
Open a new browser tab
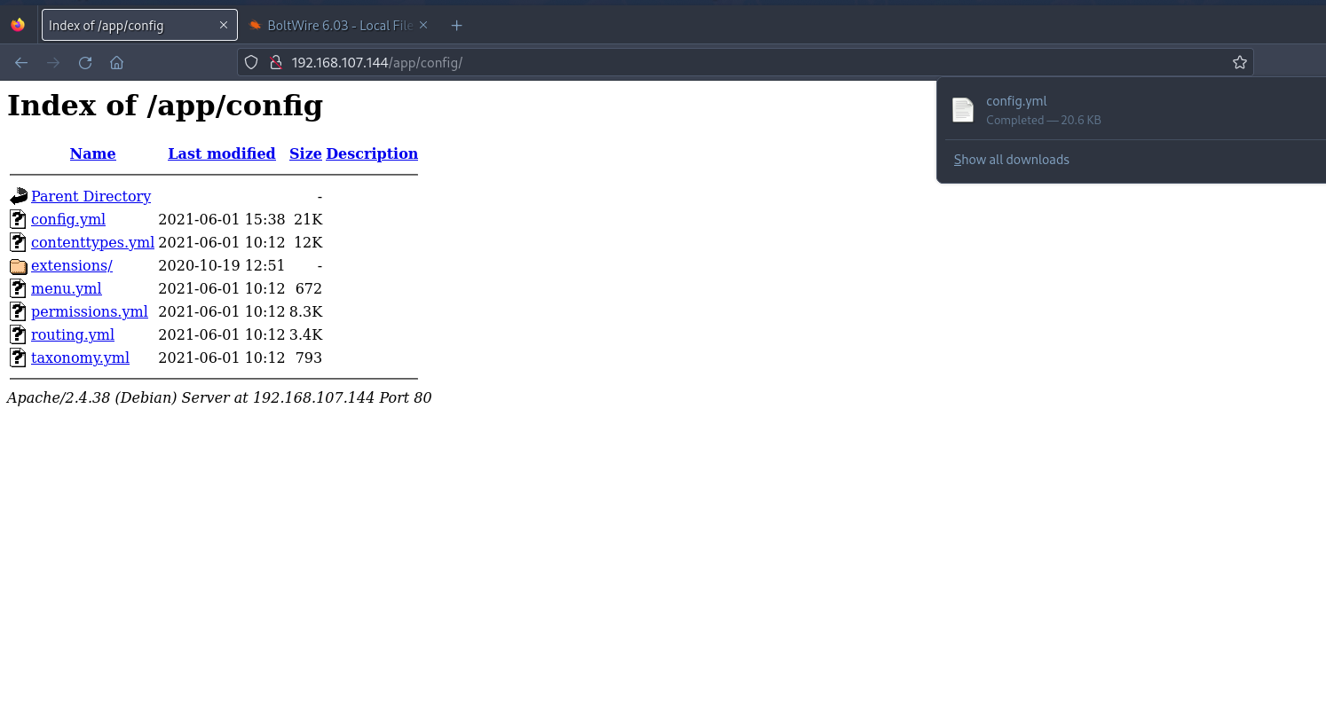coord(457,25)
